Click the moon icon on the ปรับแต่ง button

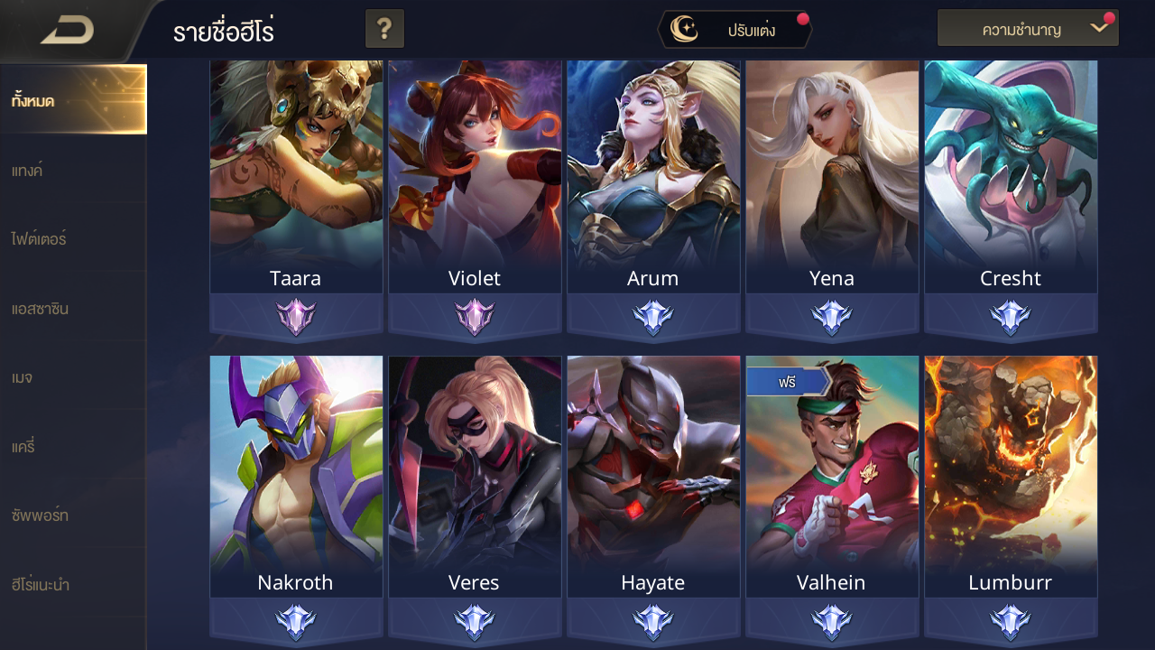[x=684, y=30]
